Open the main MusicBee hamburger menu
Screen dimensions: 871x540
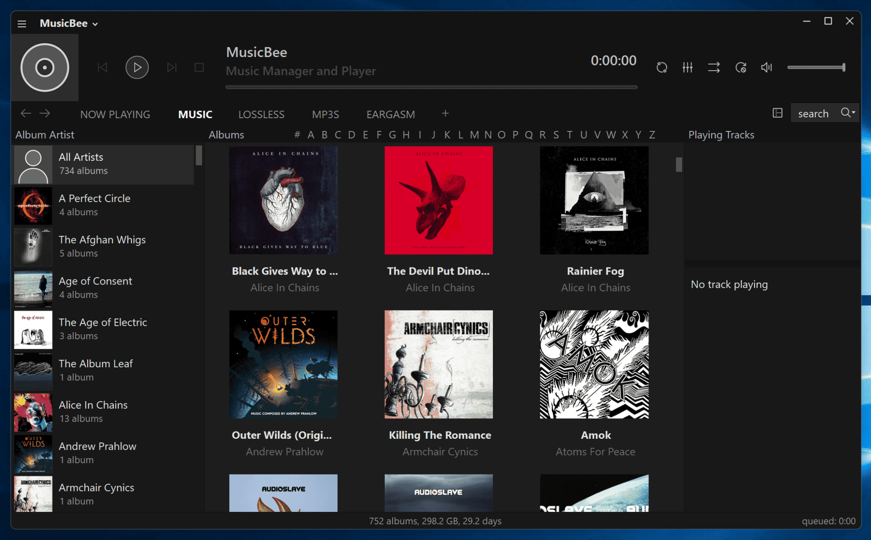coord(21,23)
